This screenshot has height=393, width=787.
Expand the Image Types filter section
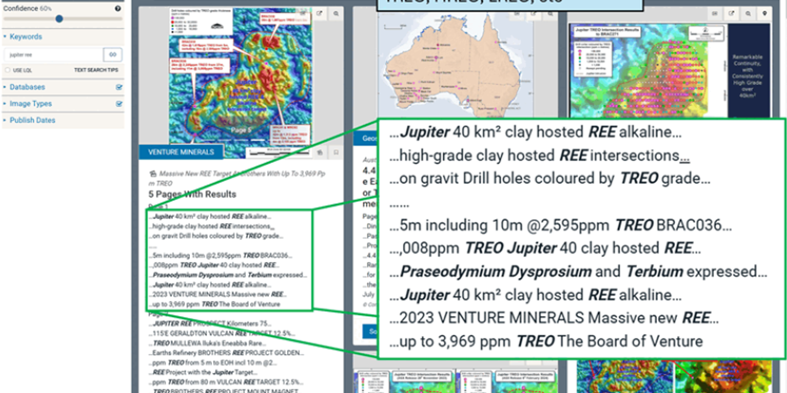[x=30, y=104]
